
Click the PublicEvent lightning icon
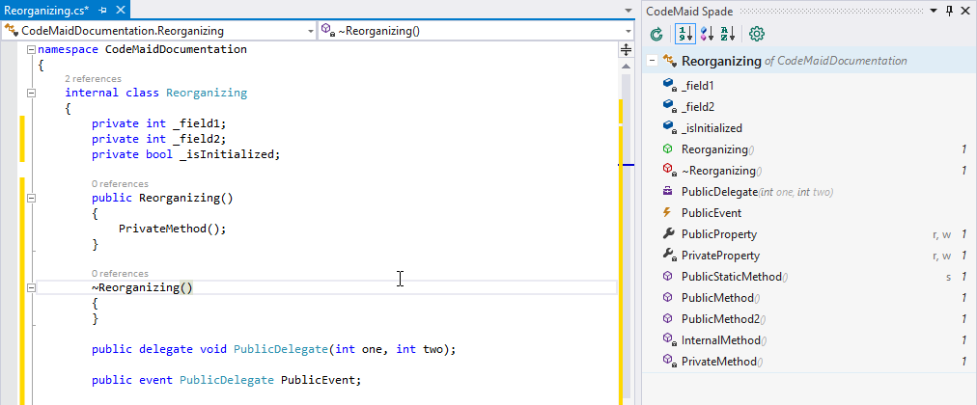(667, 213)
